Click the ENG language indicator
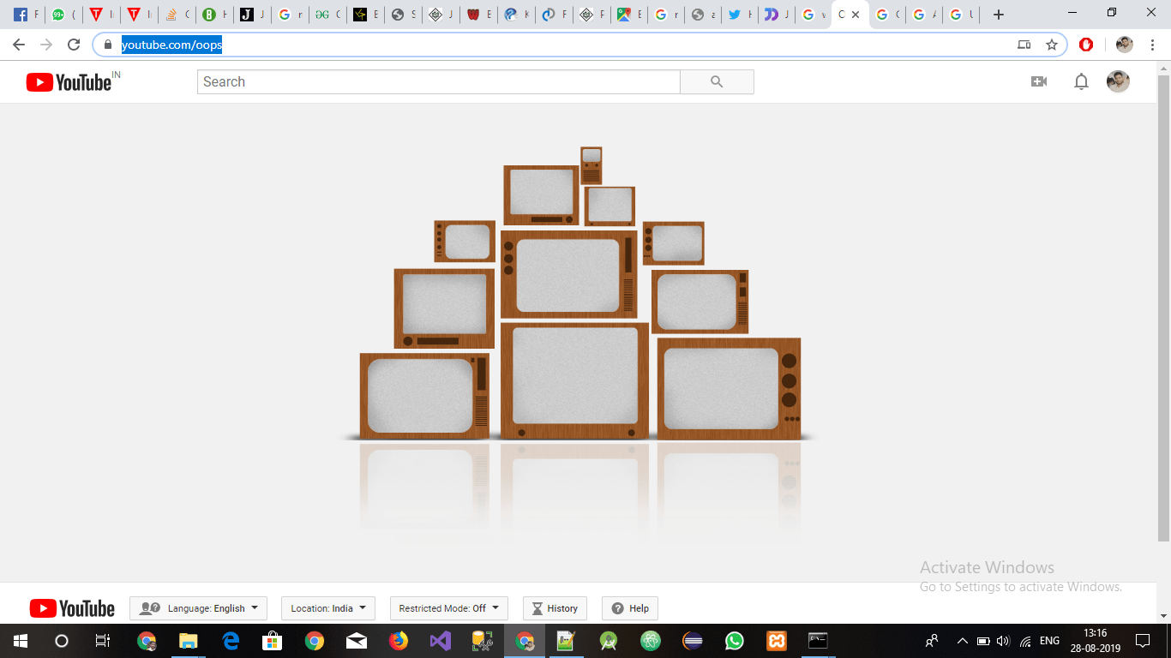The image size is (1171, 658). [1049, 641]
